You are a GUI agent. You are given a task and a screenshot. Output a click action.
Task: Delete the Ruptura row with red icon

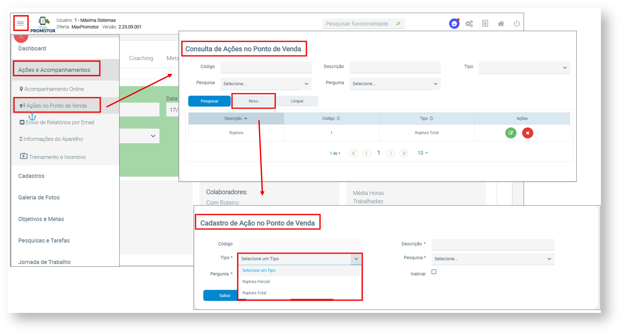coord(527,133)
